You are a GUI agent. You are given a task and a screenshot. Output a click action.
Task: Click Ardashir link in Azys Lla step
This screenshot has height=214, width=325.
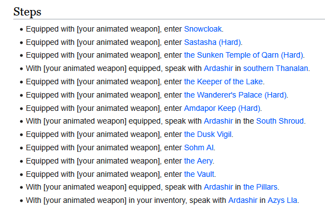point(243,200)
